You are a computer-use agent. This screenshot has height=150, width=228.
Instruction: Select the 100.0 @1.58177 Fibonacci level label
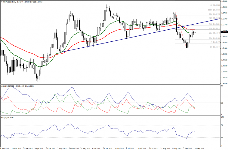(x=214, y=10)
